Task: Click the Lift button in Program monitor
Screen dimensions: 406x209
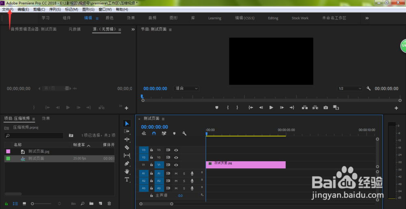Action: pyautogui.click(x=305, y=107)
